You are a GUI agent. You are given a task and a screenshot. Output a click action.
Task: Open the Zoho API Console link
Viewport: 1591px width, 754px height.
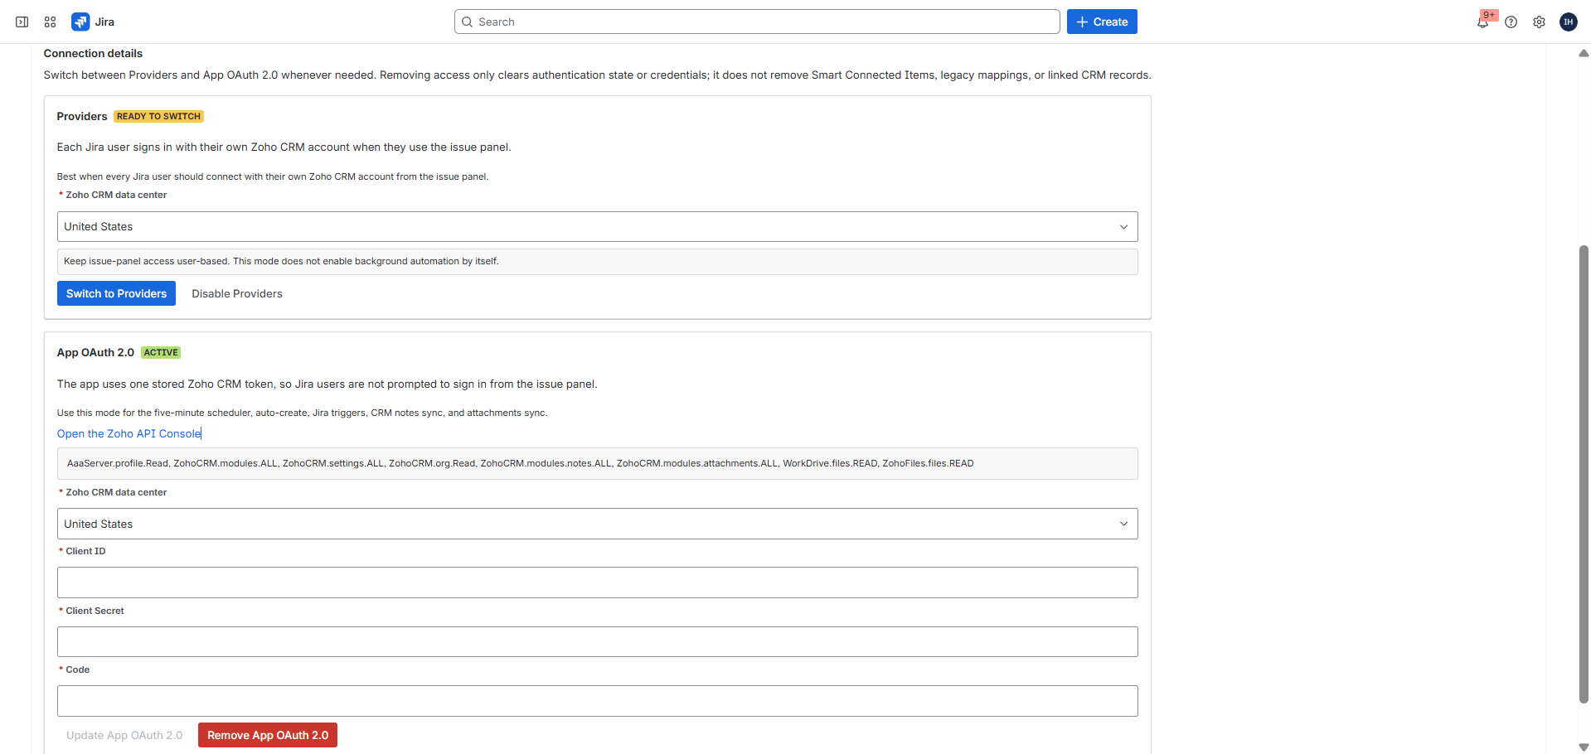[x=129, y=433]
